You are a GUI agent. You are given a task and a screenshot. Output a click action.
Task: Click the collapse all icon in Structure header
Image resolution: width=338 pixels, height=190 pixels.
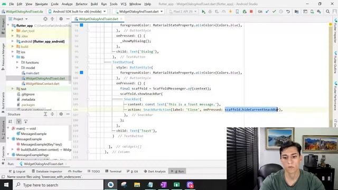[x=52, y=114]
